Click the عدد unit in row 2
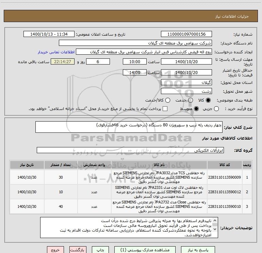Screen dimensions: 262x253 pos(94,192)
